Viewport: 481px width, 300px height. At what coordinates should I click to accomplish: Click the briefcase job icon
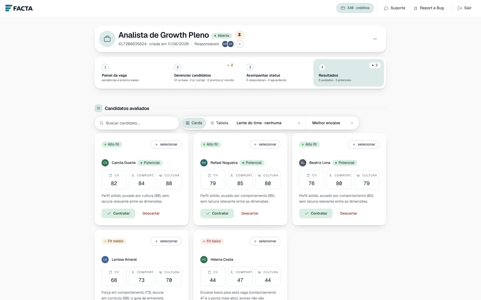coord(107,39)
